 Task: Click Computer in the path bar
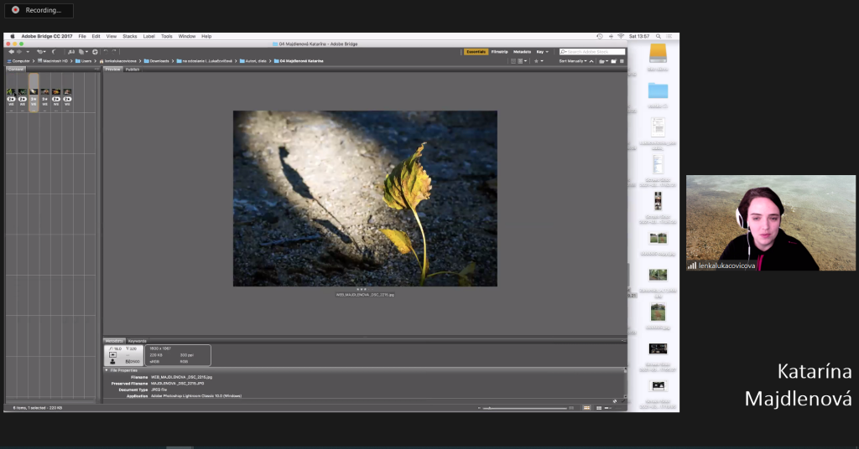(x=18, y=61)
